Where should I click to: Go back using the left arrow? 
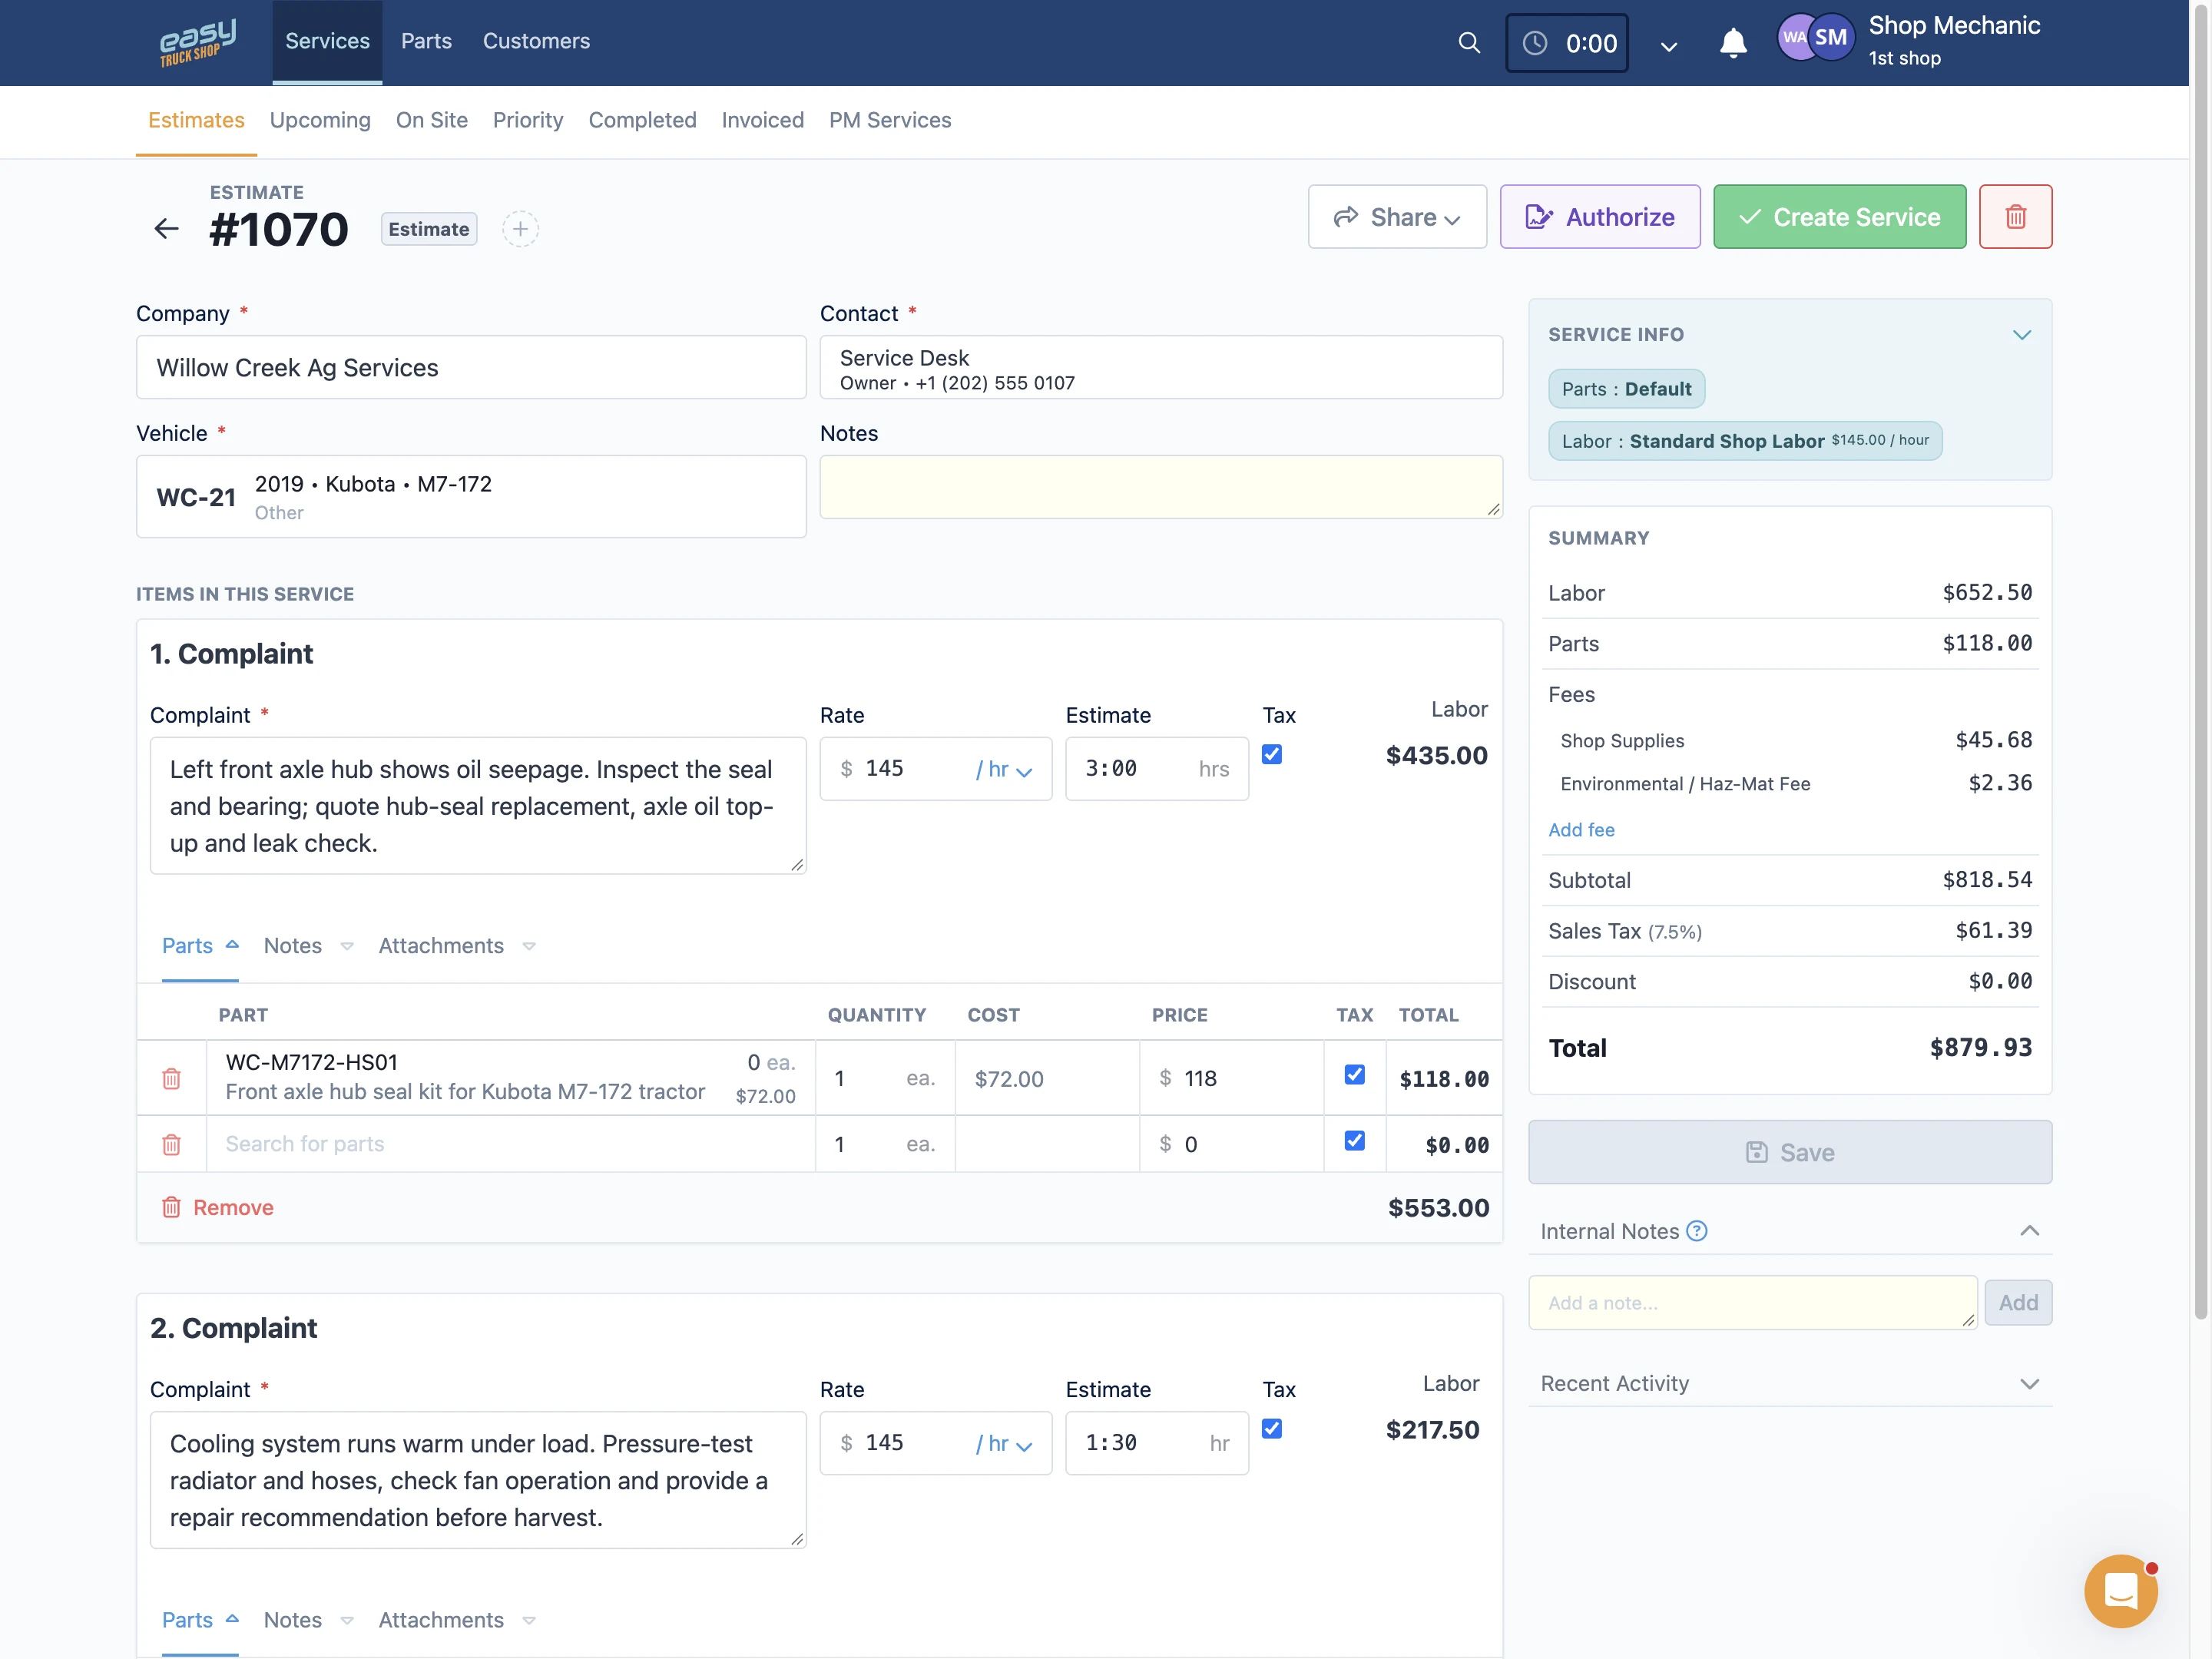pos(166,229)
